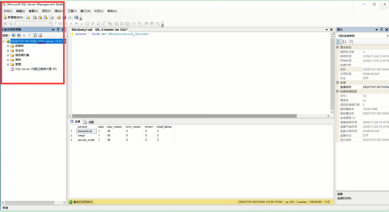
Task: Open the 查看(V) menu
Action: (x=33, y=11)
